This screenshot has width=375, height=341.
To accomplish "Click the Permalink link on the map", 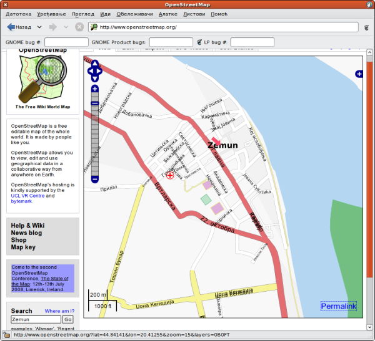I will tap(338, 306).
